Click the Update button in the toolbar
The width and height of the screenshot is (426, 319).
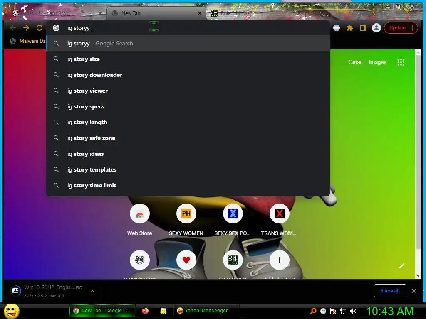click(397, 28)
